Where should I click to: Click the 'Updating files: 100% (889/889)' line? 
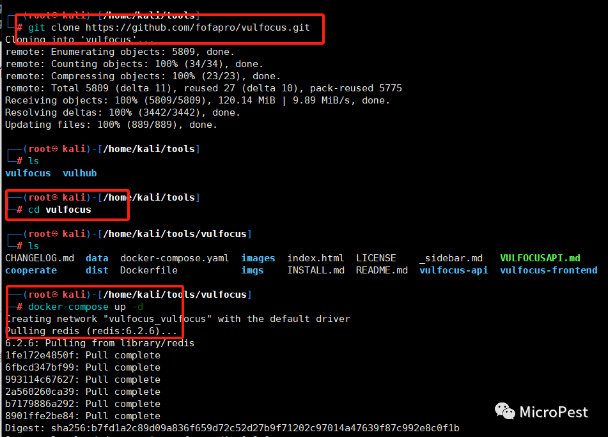111,125
